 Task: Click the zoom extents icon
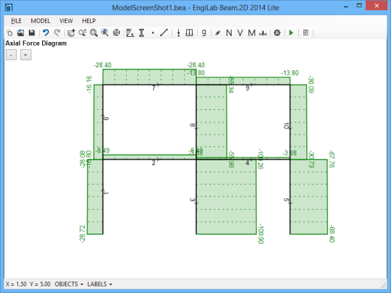pos(117,33)
